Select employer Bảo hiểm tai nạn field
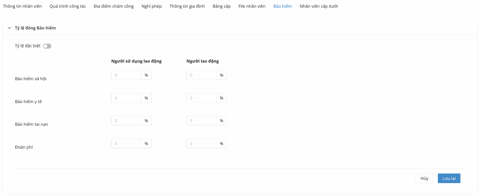 (x=126, y=121)
